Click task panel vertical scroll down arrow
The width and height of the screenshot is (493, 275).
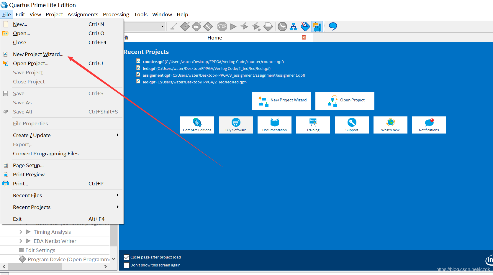click(113, 259)
